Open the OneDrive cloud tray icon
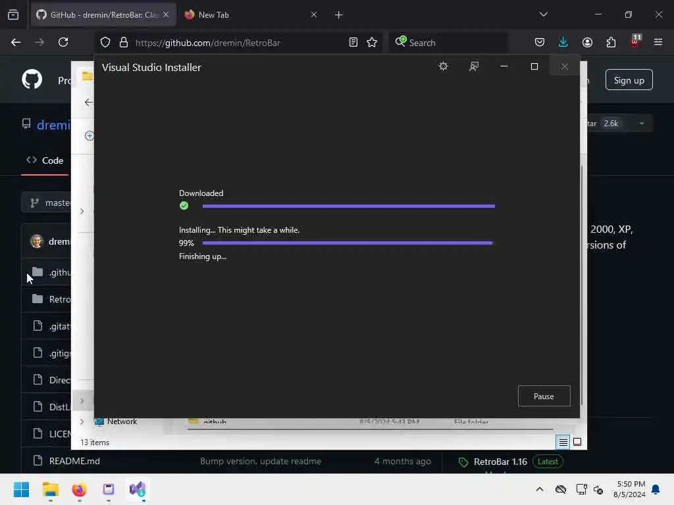The width and height of the screenshot is (674, 505). [x=561, y=489]
